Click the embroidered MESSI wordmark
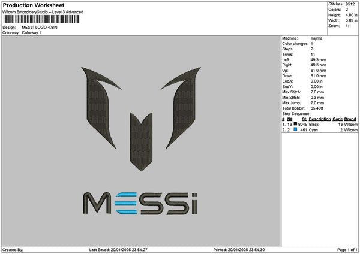The height and width of the screenshot is (254, 360). [140, 203]
